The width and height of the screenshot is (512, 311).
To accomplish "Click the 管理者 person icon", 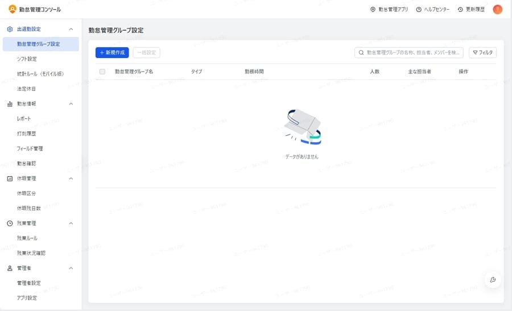I will tap(10, 268).
